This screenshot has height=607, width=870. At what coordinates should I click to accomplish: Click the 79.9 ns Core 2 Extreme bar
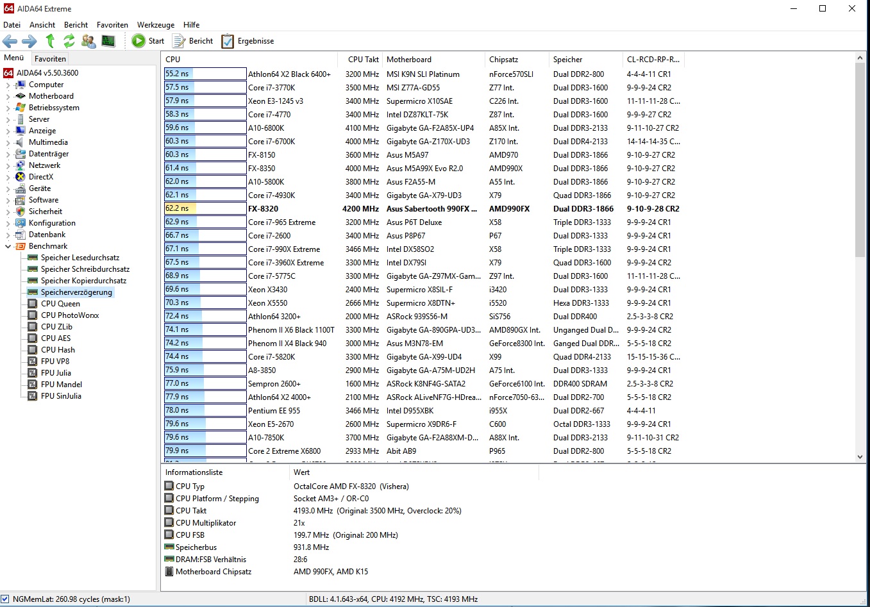[205, 451]
